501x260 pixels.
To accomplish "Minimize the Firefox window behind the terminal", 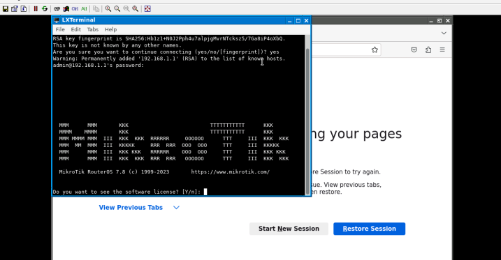I will (431, 21).
